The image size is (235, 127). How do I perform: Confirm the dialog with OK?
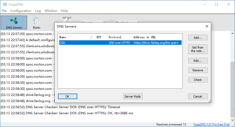tap(67, 97)
